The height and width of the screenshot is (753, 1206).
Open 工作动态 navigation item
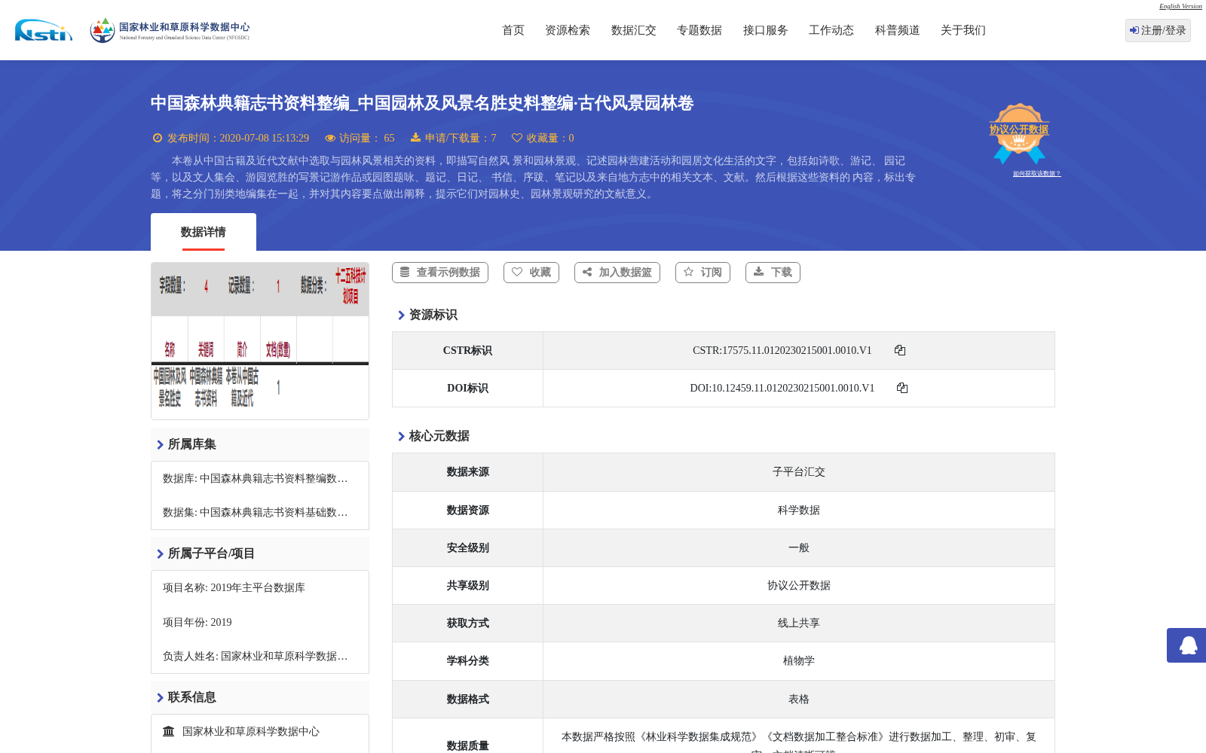[x=831, y=30]
